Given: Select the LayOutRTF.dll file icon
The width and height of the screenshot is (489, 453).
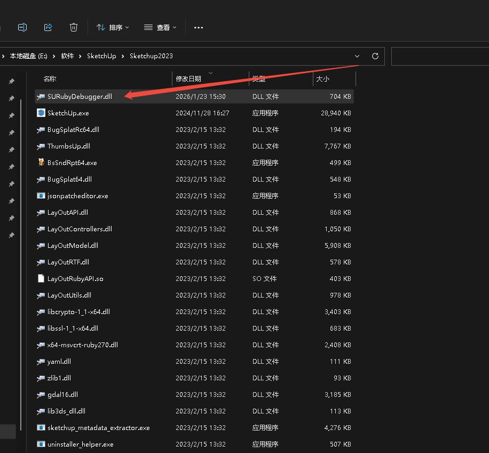Looking at the screenshot, I should 41,262.
